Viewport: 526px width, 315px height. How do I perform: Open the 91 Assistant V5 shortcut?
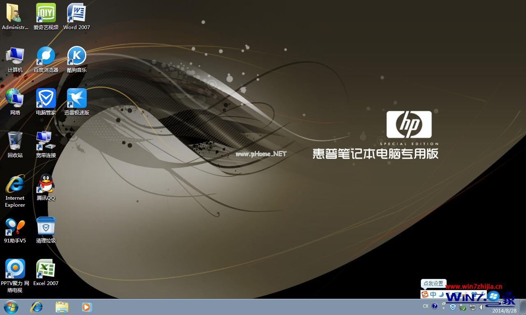pos(15,231)
